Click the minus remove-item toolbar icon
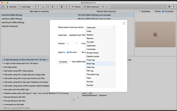177x111 pixels. (57, 7)
